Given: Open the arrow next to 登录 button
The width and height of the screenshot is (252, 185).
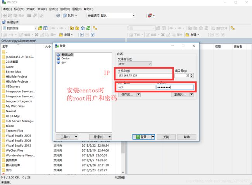Looking at the screenshot, I should (153, 137).
